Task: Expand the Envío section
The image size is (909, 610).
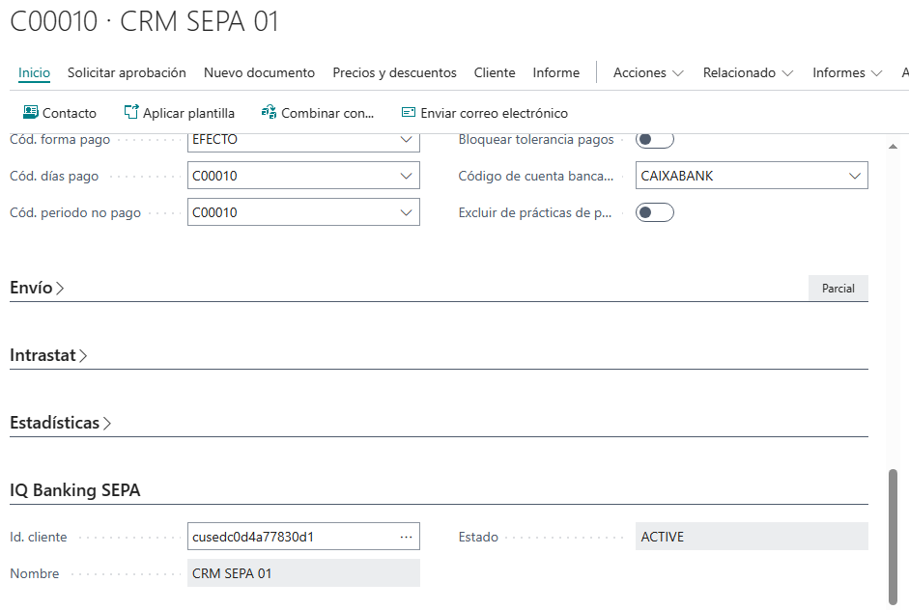Action: 37,288
